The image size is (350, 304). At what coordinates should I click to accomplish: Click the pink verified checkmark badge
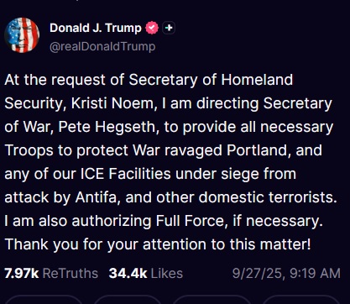point(152,28)
